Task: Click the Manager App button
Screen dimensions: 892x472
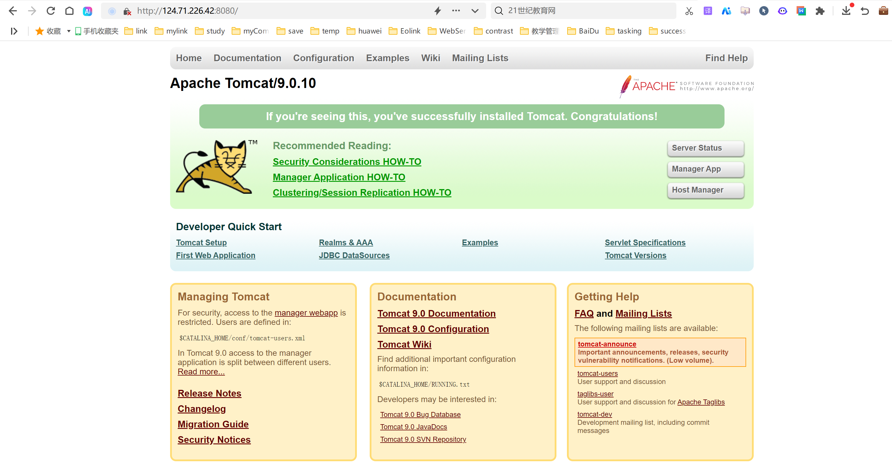Action: coord(705,169)
